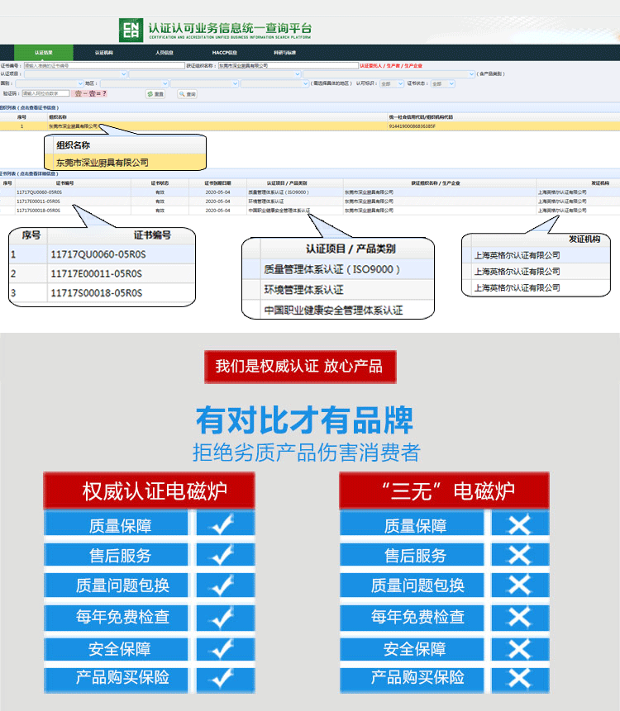
Task: Select organization row 东莞市深业厨具有限公司 in the list
Action: 310,126
